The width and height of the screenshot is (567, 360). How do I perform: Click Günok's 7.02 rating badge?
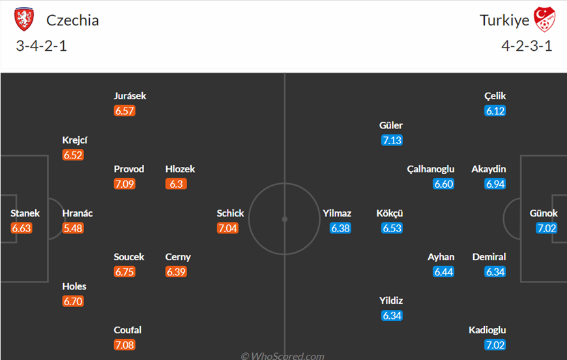point(546,228)
